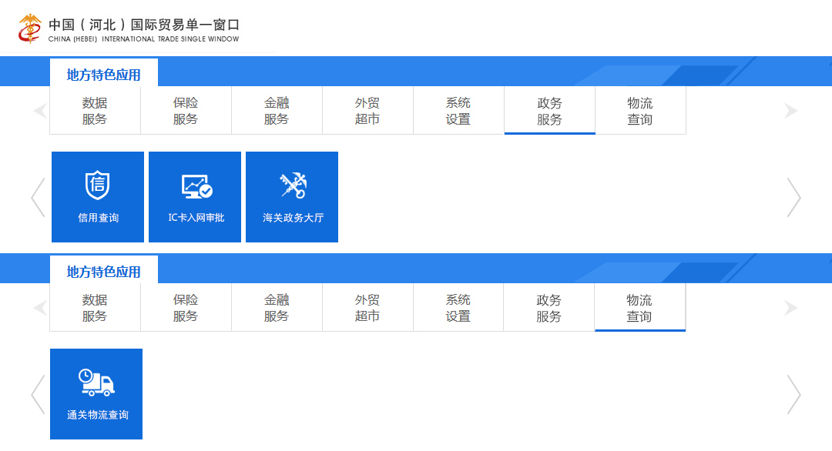The width and height of the screenshot is (832, 451).
Task: Select lower 保险服务 tab
Action: pos(186,307)
